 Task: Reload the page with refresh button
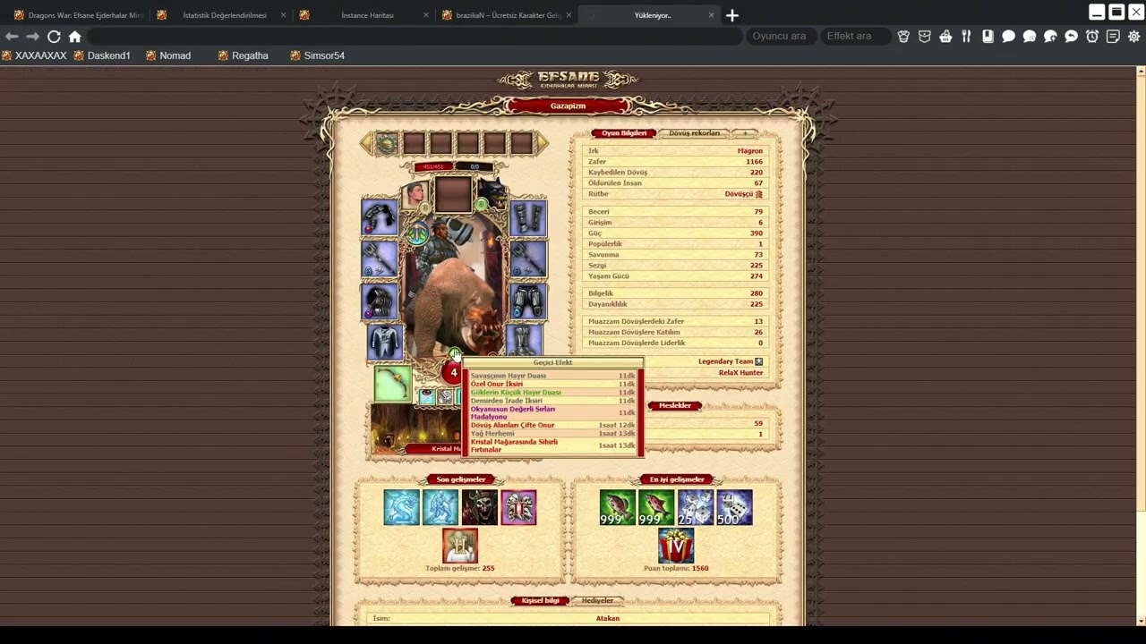[54, 37]
